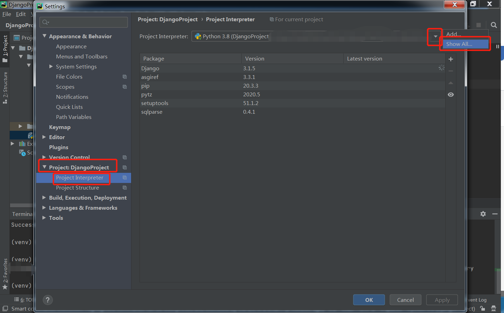Click the upgrade package up-arrow icon
Image resolution: width=504 pixels, height=313 pixels.
(451, 83)
